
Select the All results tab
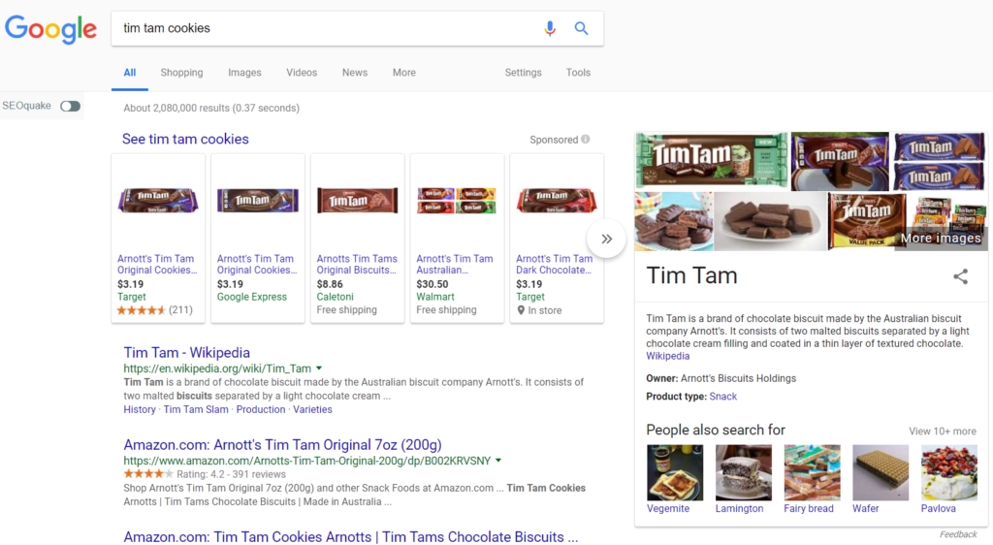[130, 73]
